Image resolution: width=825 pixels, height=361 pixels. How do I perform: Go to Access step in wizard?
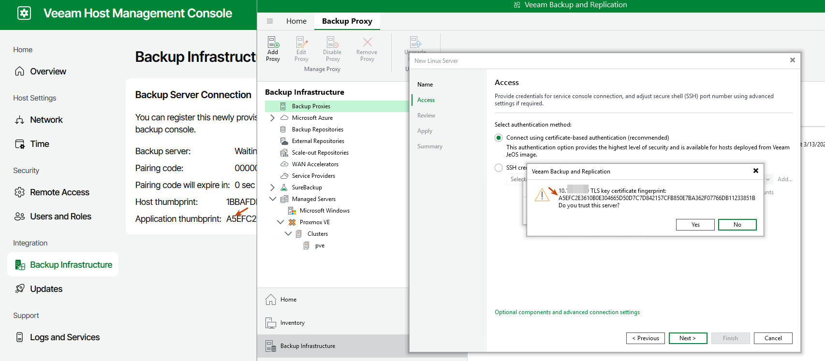coord(426,100)
